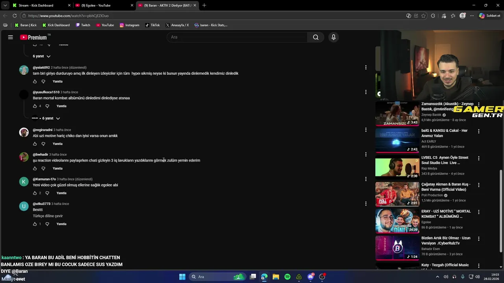Like the comment by @ysia6092
This screenshot has width=504, height=283.
(35, 82)
